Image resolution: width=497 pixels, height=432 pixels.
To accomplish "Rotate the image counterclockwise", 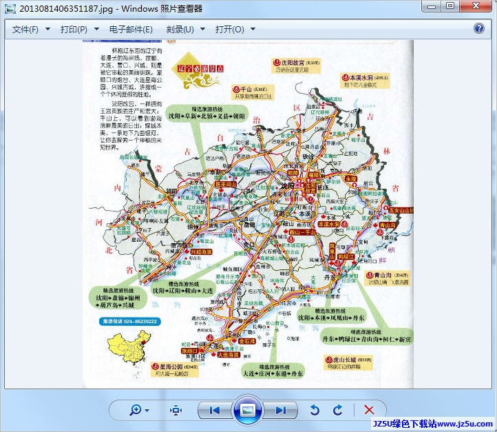I will pyautogui.click(x=315, y=410).
